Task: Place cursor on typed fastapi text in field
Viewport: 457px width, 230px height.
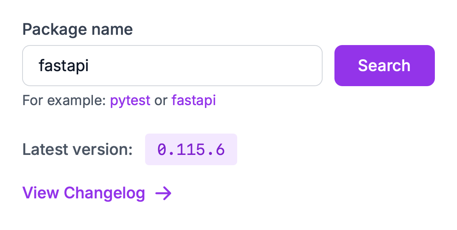Action: (63, 66)
